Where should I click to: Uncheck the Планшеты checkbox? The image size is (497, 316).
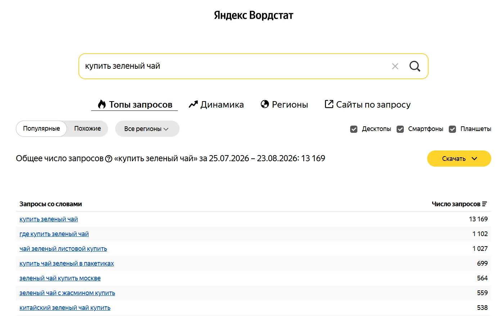tap(452, 129)
